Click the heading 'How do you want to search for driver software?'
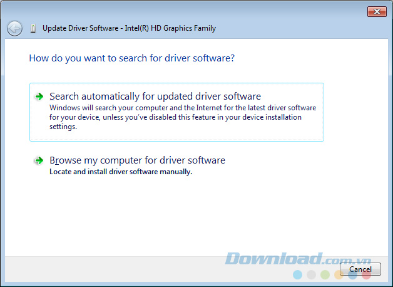Image resolution: width=393 pixels, height=287 pixels. point(132,58)
